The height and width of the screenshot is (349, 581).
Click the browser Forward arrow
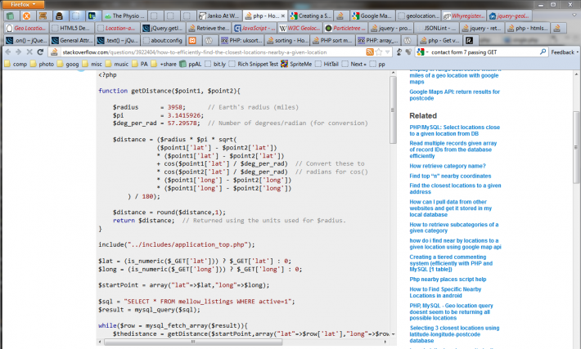point(19,52)
